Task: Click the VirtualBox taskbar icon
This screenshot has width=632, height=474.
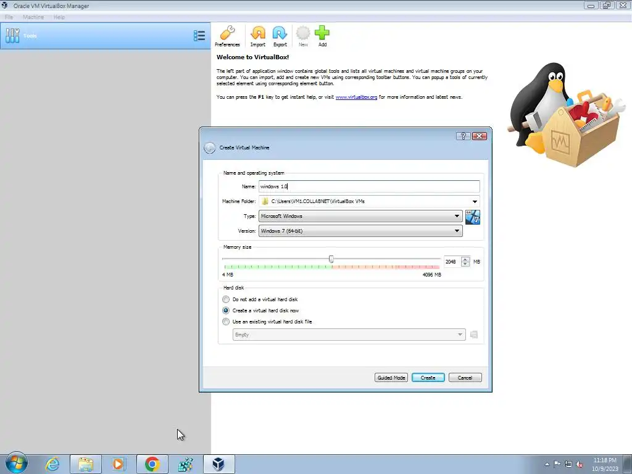Action: [x=218, y=464]
